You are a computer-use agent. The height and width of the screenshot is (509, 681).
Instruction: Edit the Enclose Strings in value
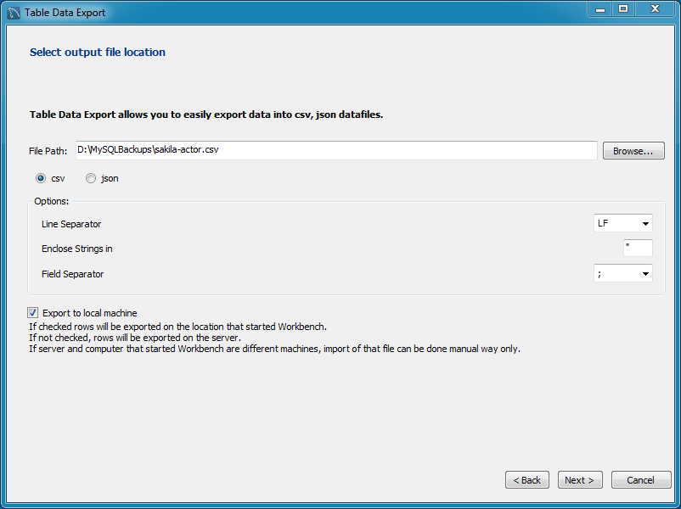click(638, 248)
